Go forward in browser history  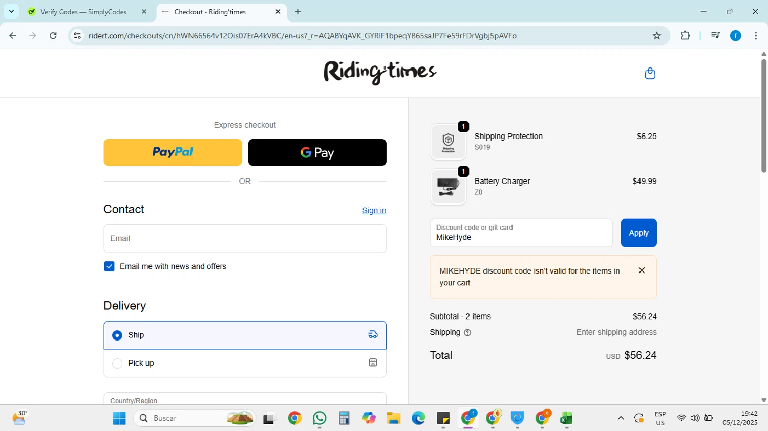tap(33, 36)
